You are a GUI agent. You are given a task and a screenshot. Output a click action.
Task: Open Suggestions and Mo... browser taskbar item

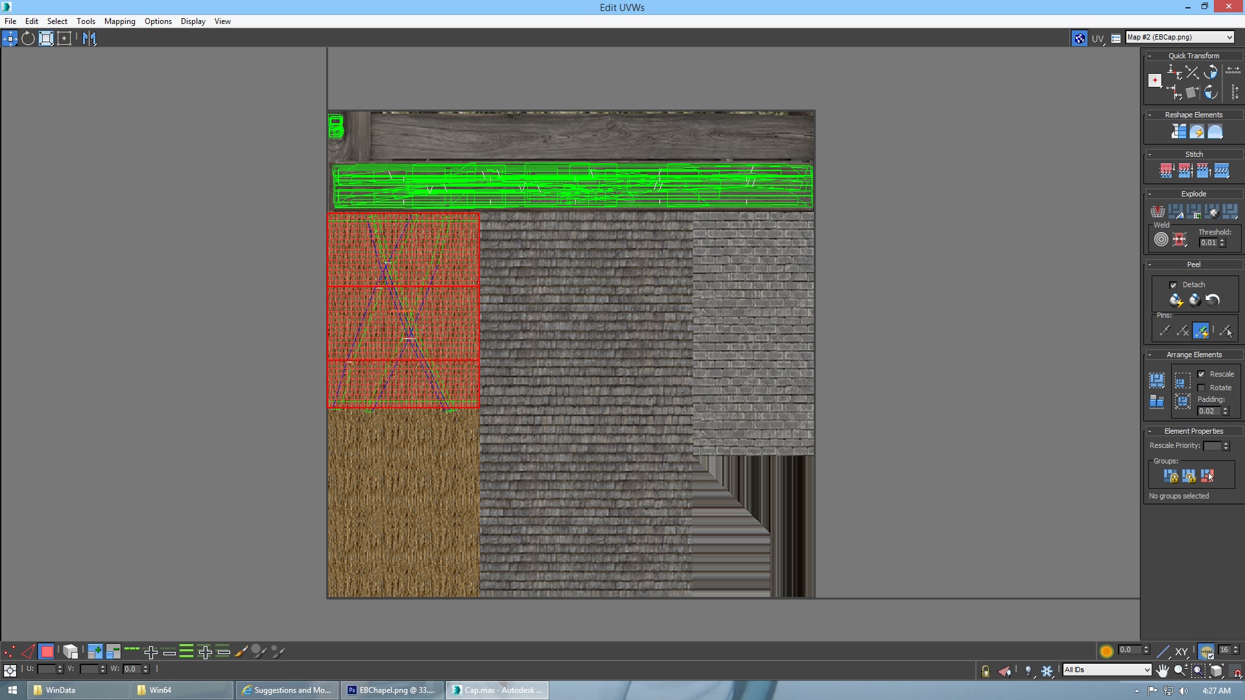click(x=287, y=690)
